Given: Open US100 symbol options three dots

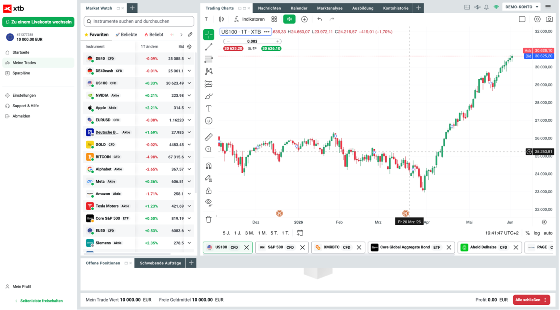Looking at the screenshot, I should click(x=267, y=32).
